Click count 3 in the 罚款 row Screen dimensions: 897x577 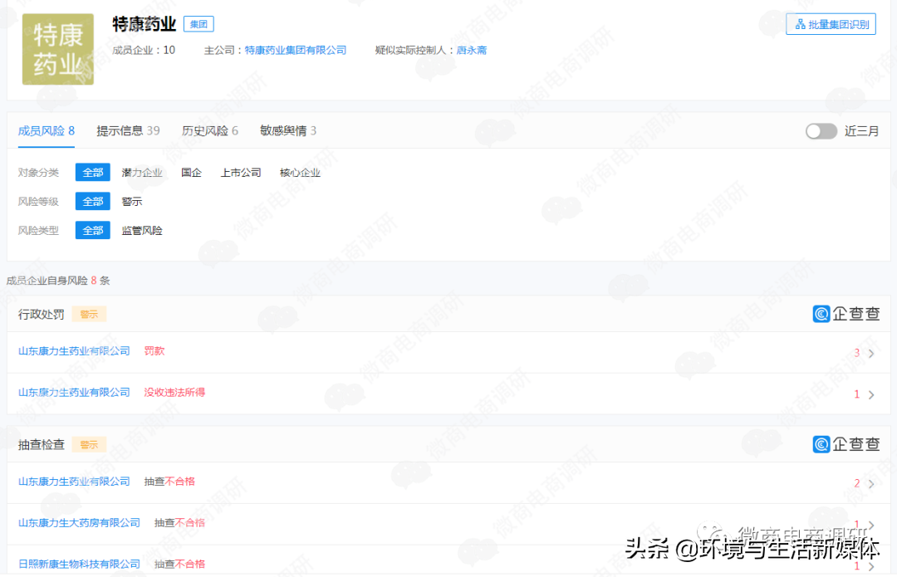point(857,353)
